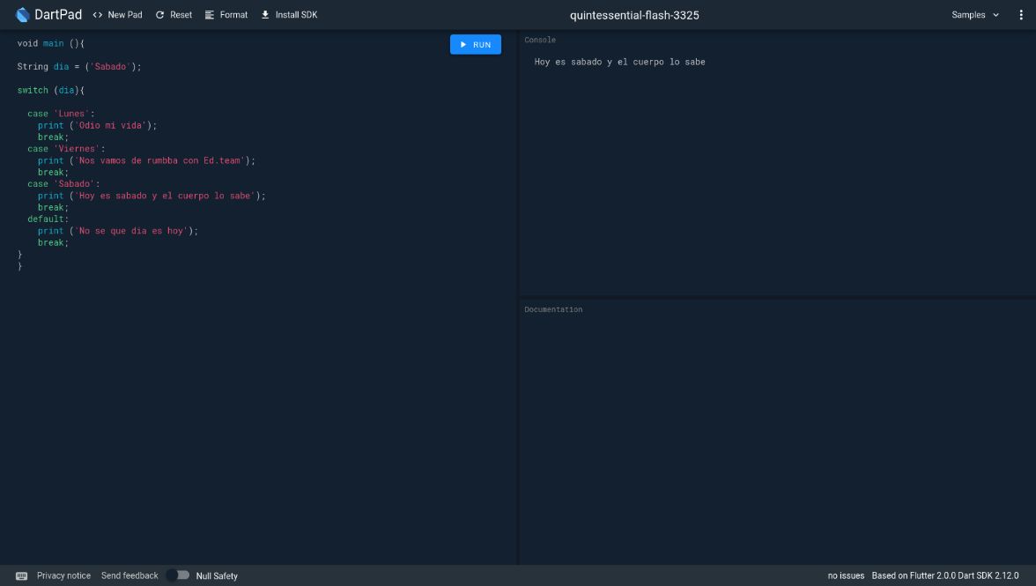This screenshot has width=1036, height=586.
Task: Click the Install SDK download button
Action: pyautogui.click(x=289, y=15)
